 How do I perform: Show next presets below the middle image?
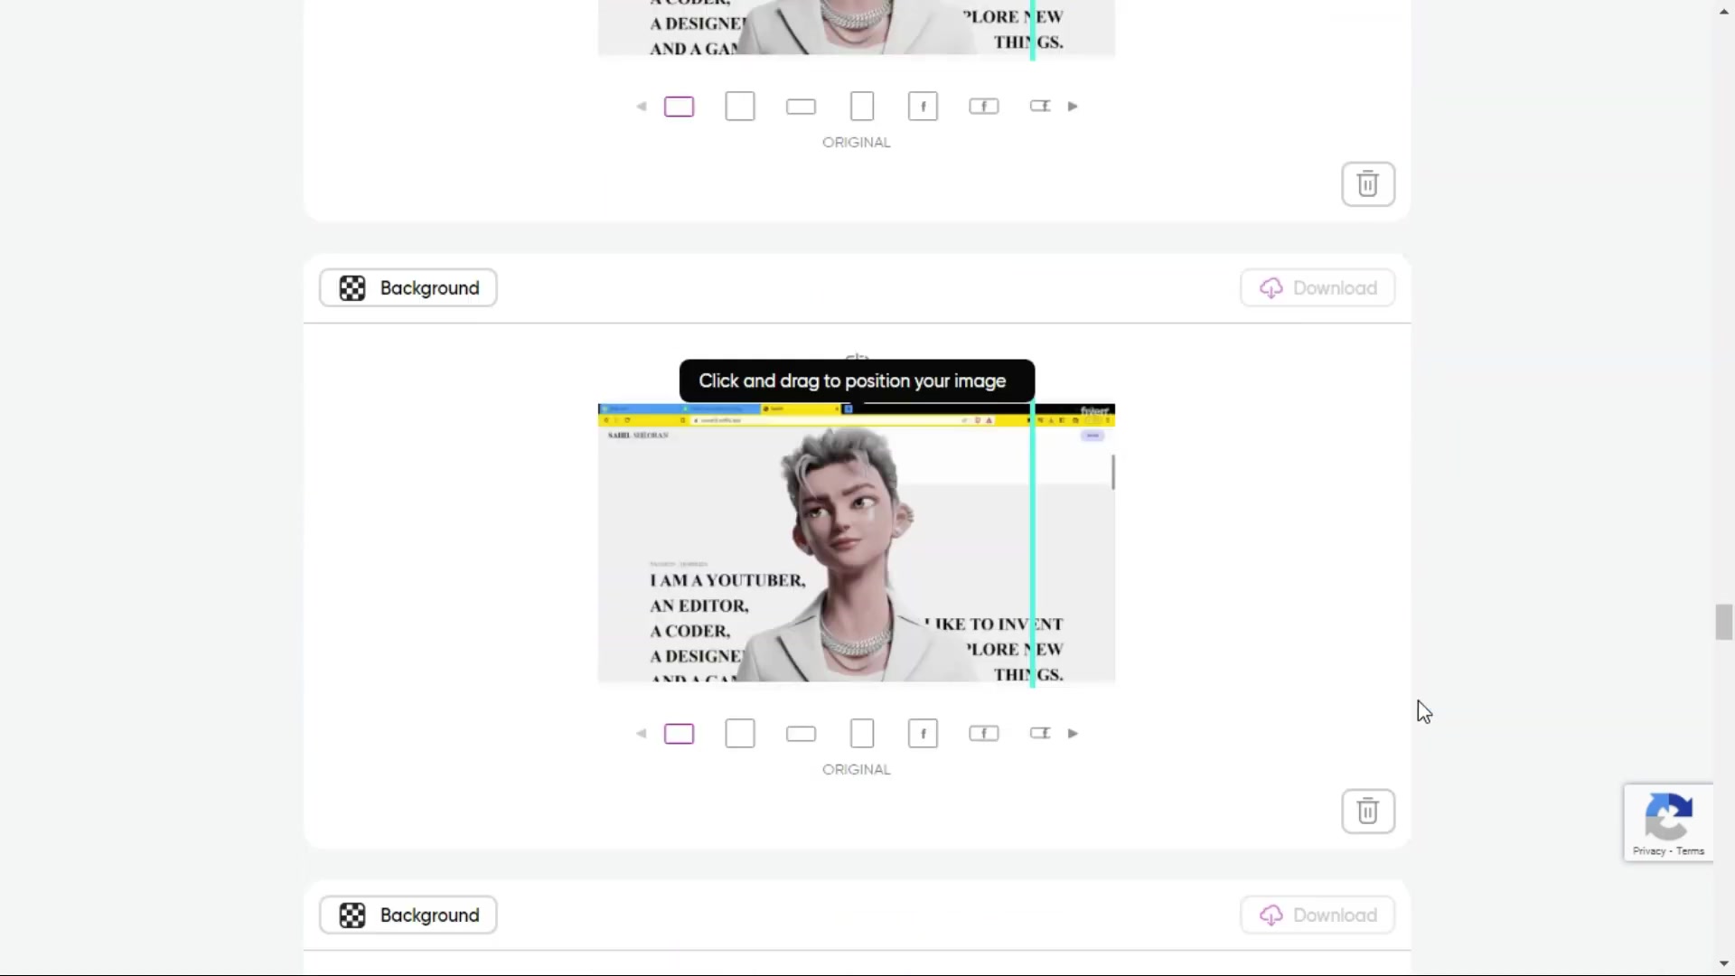click(1073, 734)
